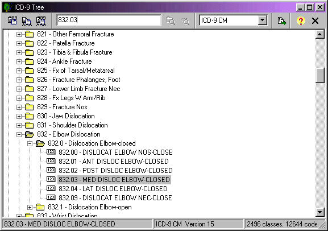The width and height of the screenshot is (328, 231).
Task: Select 824 - Ankle Fracture
Action: (64, 61)
